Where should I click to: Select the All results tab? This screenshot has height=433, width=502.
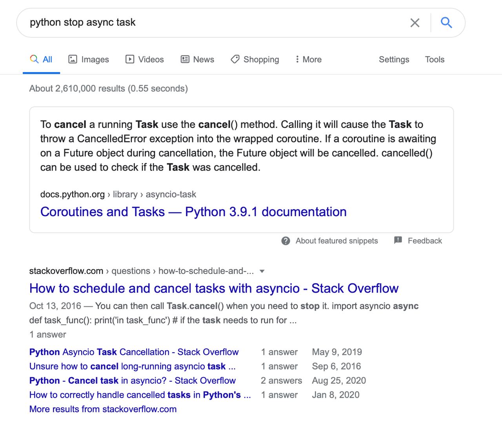click(x=41, y=60)
